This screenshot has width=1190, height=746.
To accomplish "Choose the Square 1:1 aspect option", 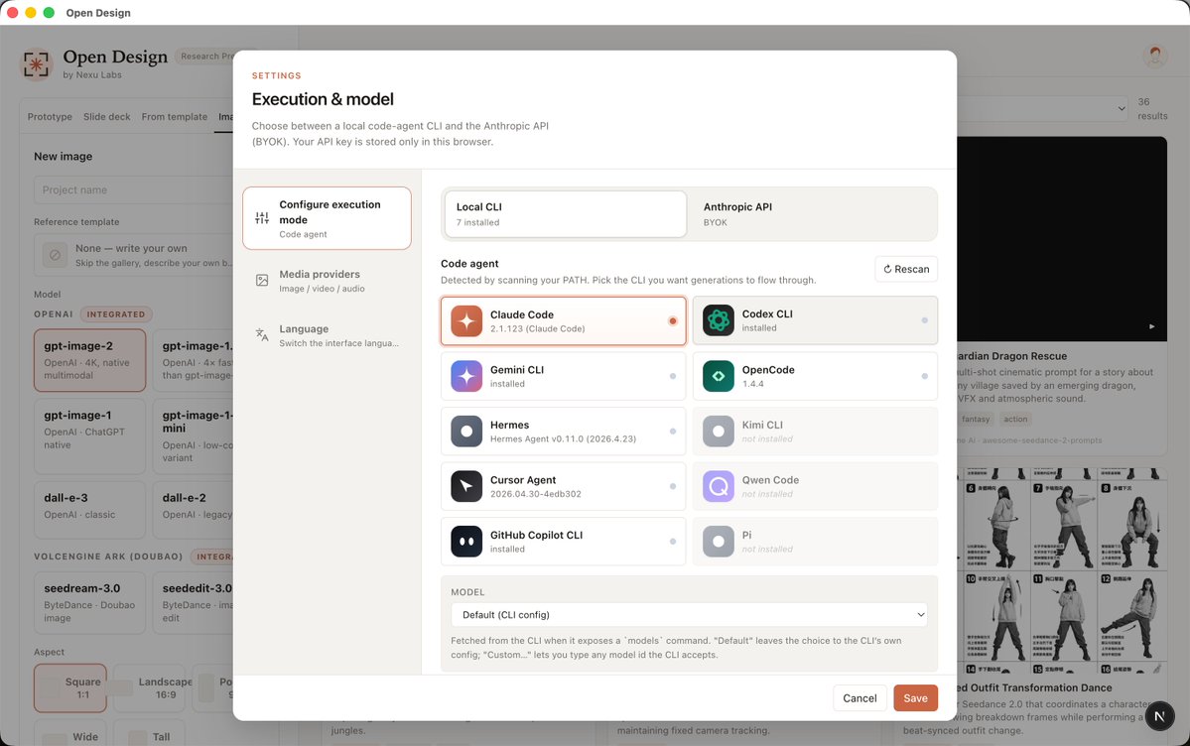I will (x=70, y=688).
